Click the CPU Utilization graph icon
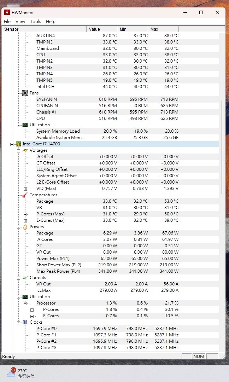Image resolution: width=229 pixels, height=382 pixels. [x=25, y=297]
